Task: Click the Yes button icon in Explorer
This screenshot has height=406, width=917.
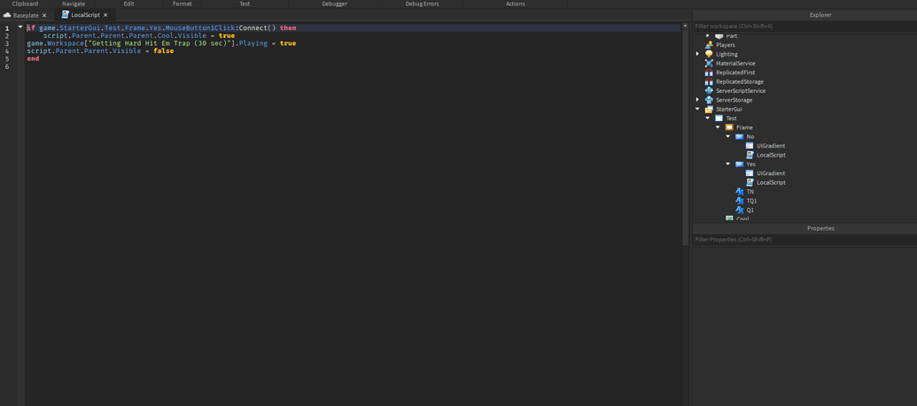Action: click(x=739, y=165)
